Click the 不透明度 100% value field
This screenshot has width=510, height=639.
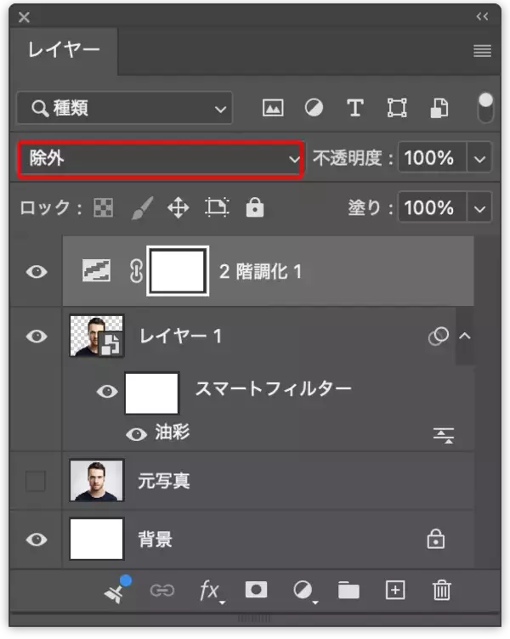point(432,158)
